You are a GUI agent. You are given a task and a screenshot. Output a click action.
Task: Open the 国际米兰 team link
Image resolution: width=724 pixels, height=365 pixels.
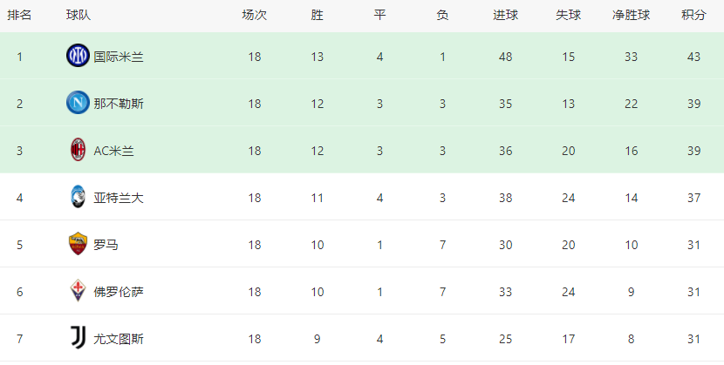(x=119, y=57)
